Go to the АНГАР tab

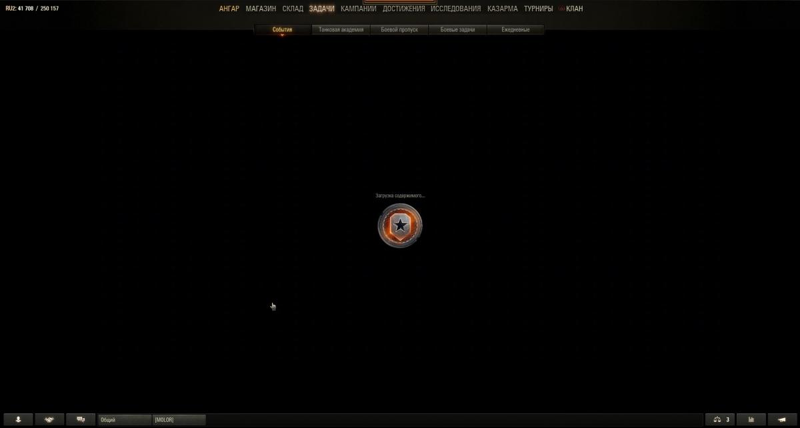click(229, 9)
